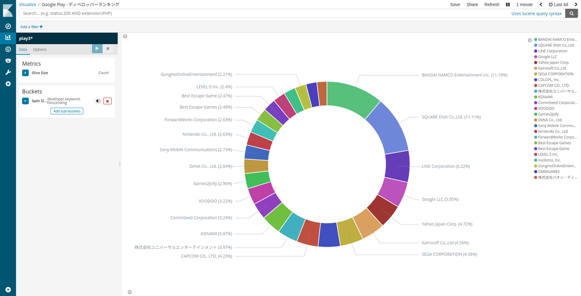Open the Last 4d time picker
581x296 pixels.
(x=558, y=5)
